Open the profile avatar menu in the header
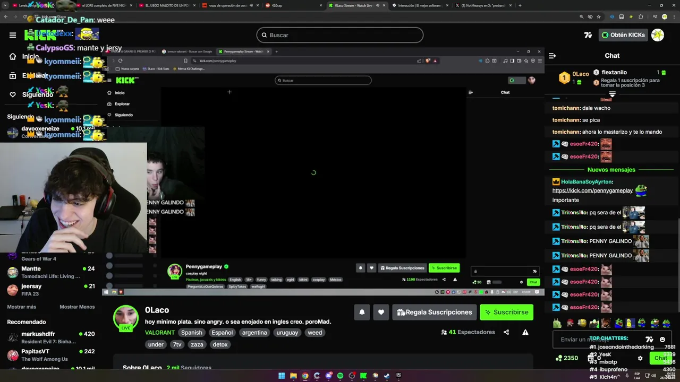 point(658,35)
